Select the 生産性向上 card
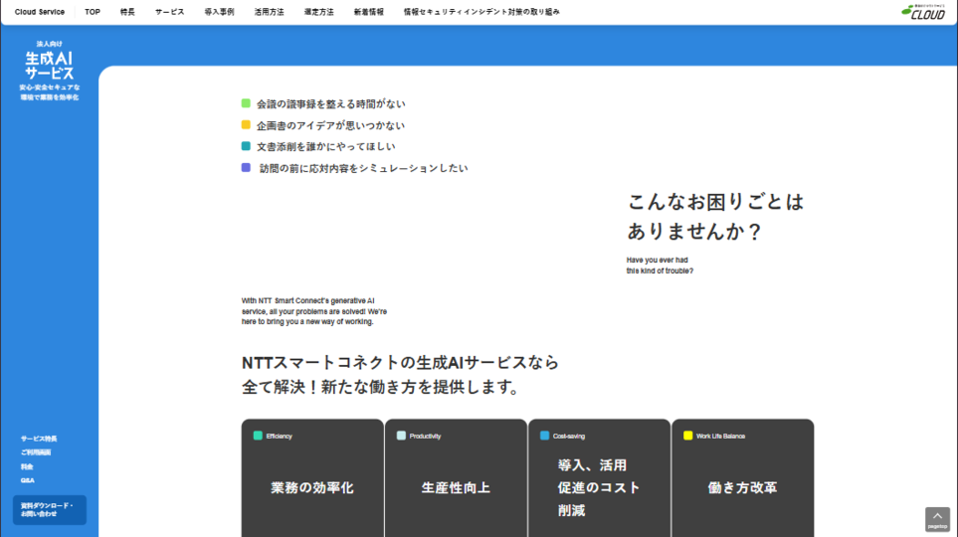 [x=456, y=478]
